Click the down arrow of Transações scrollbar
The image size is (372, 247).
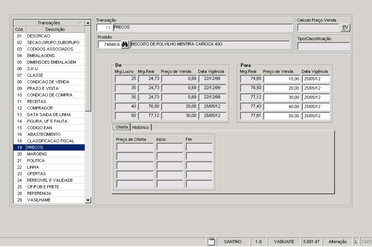point(88,200)
